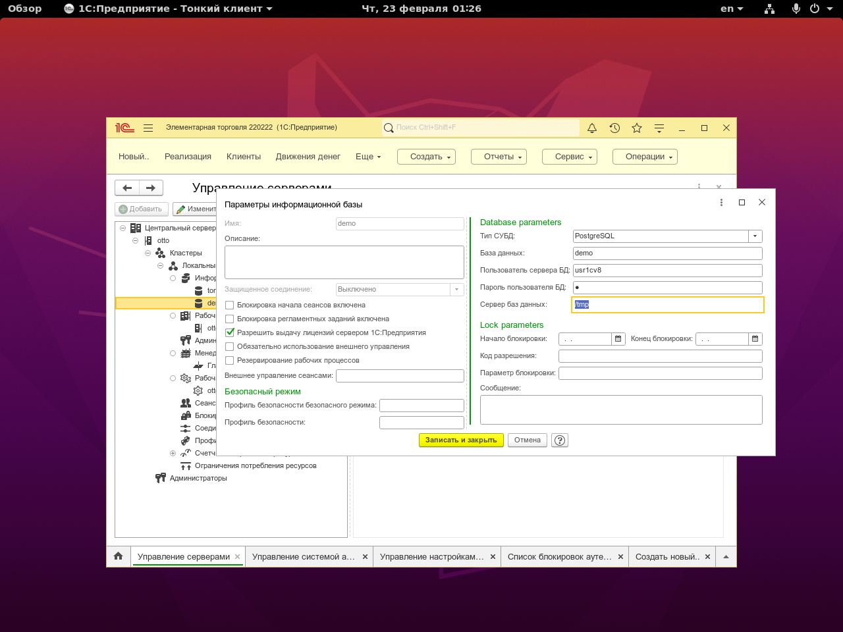Image resolution: width=843 pixels, height=632 pixels.
Task: Click Записать и закрыть button
Action: pos(461,440)
